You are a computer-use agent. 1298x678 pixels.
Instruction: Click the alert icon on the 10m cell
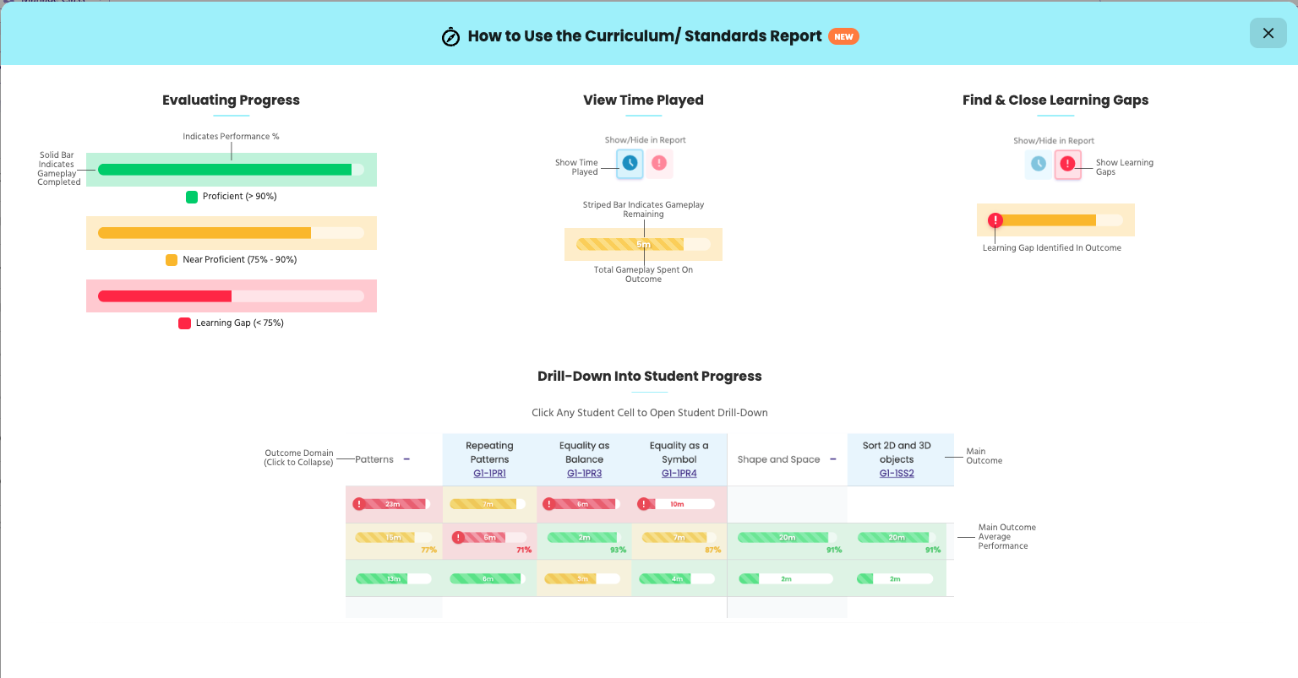click(644, 504)
